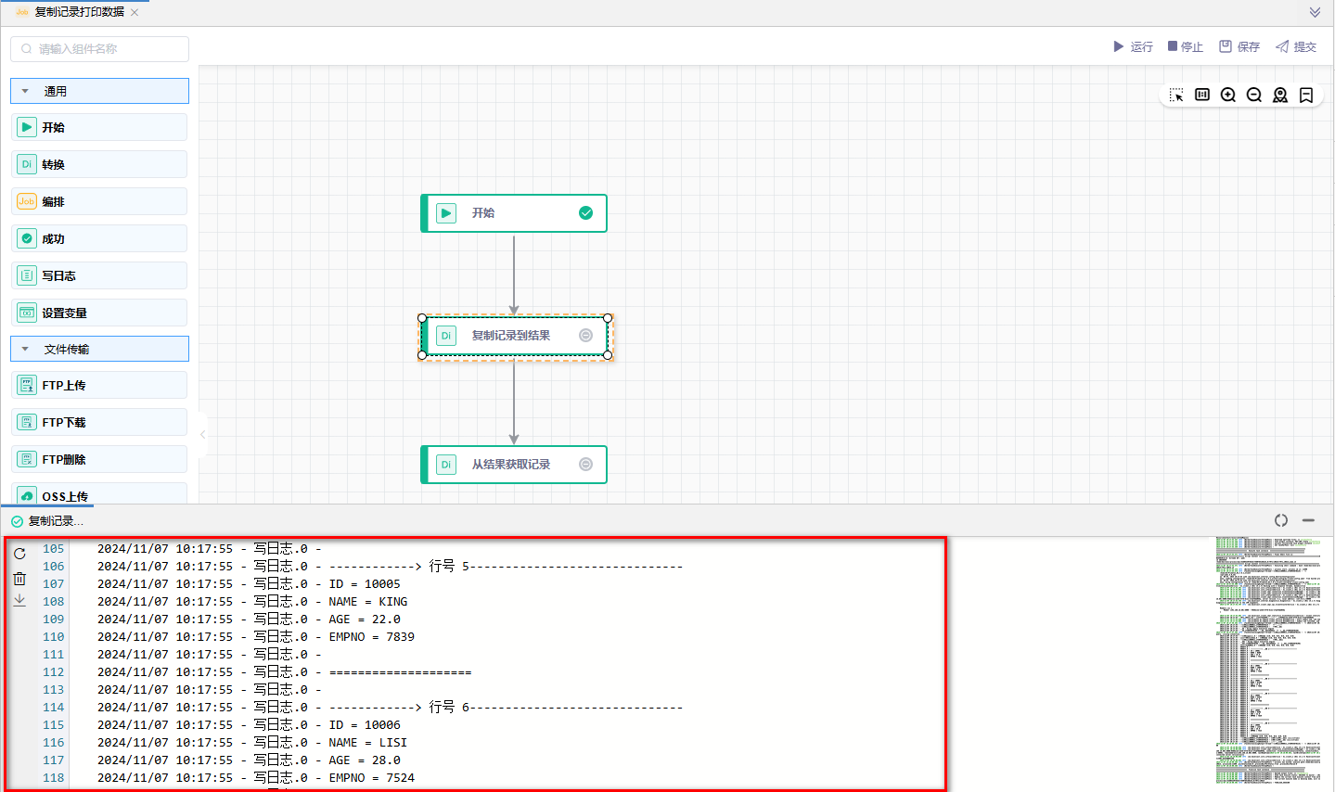Screen dimensions: 1335x792
Task: Click the bookmark icon in canvas toolbar
Action: coord(1306,96)
